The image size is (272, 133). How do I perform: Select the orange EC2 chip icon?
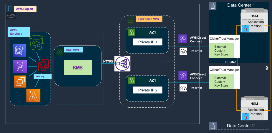coord(20,81)
